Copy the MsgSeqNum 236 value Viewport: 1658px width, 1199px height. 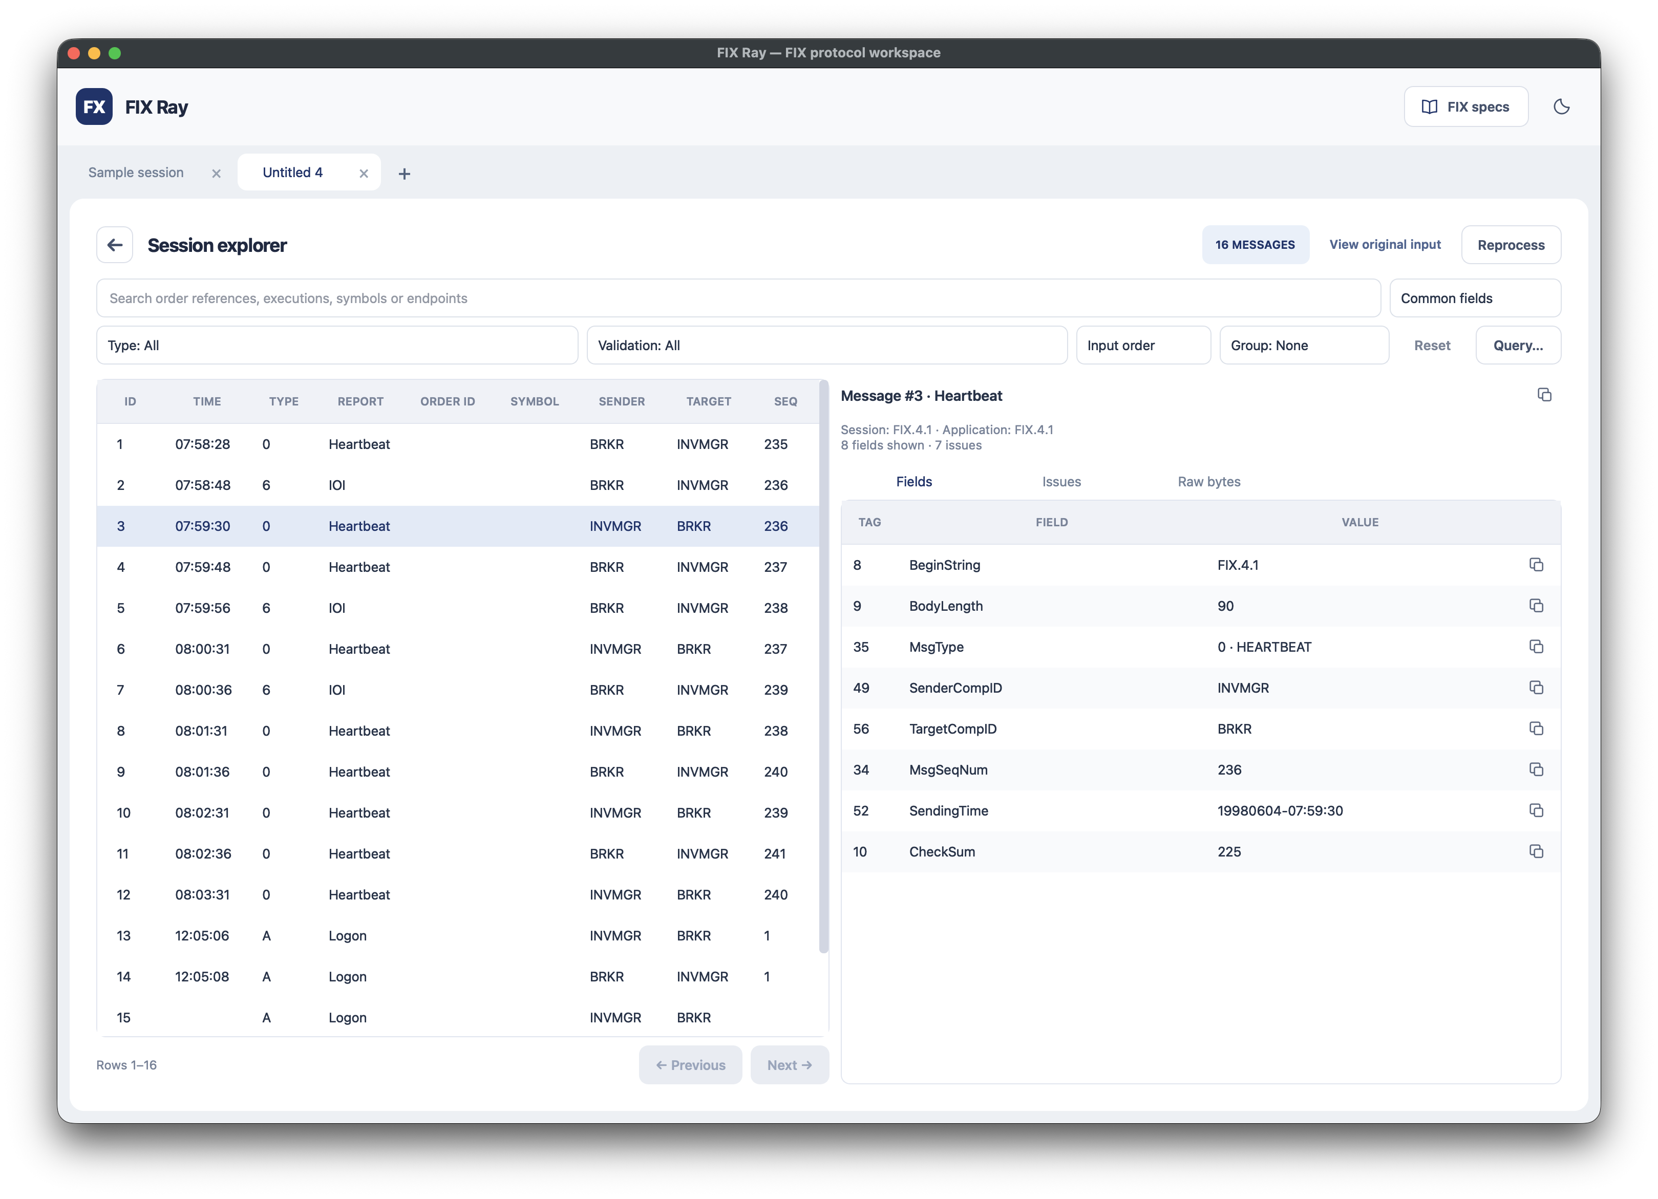[x=1536, y=770]
